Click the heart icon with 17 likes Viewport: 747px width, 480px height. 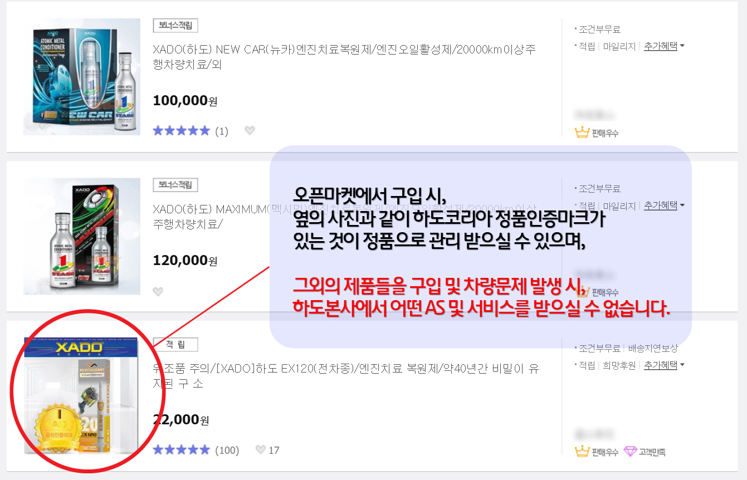point(261,450)
